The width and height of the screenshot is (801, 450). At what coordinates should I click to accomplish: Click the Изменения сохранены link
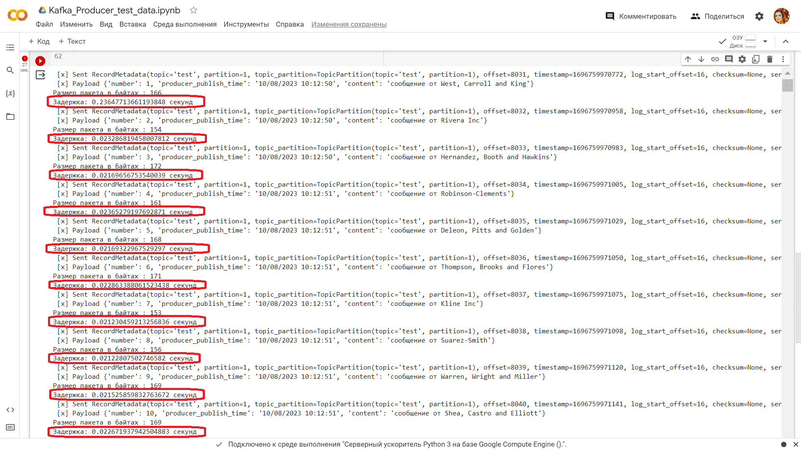(349, 24)
